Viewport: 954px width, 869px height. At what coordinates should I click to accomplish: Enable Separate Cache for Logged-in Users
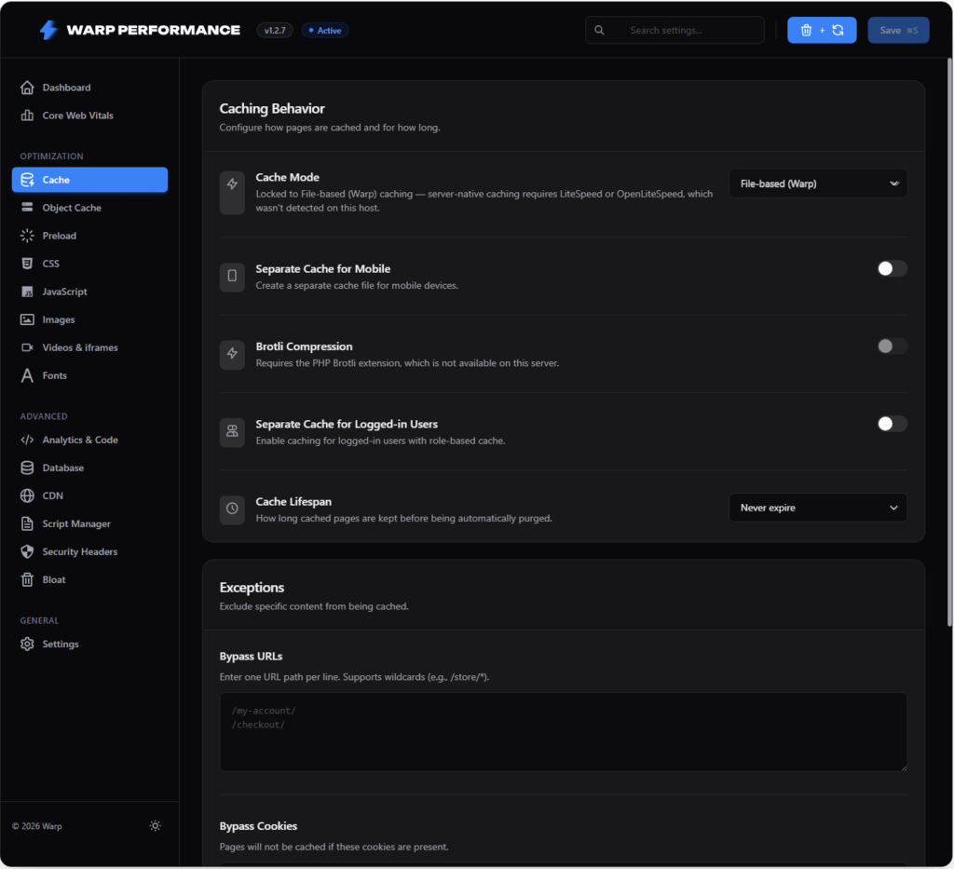click(x=892, y=423)
